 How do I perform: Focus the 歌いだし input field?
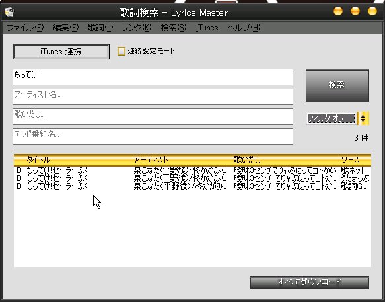click(153, 117)
